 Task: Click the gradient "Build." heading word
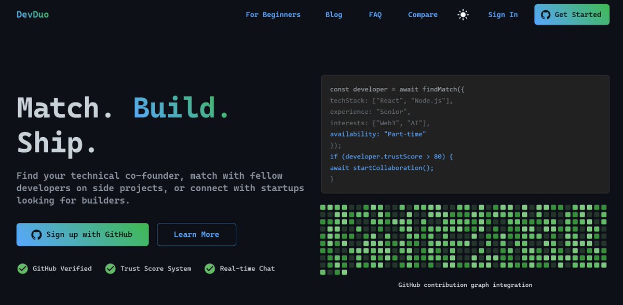pos(182,108)
